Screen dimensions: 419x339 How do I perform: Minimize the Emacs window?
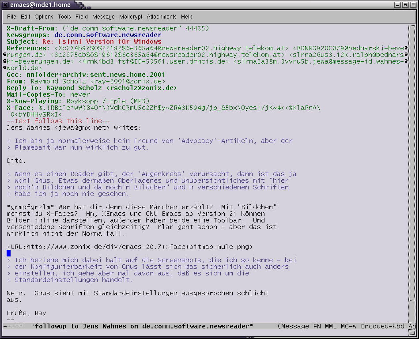click(397, 5)
